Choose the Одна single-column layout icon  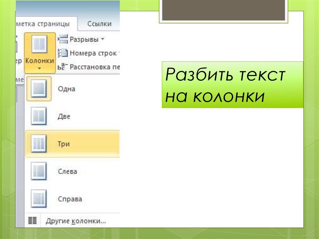(x=39, y=88)
